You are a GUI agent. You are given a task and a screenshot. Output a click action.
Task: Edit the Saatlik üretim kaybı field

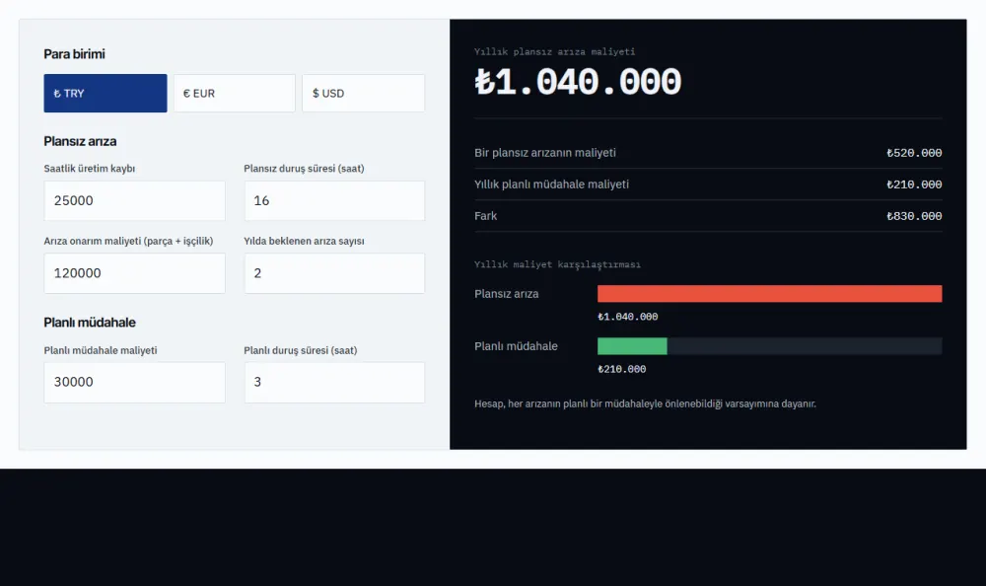[x=134, y=201]
